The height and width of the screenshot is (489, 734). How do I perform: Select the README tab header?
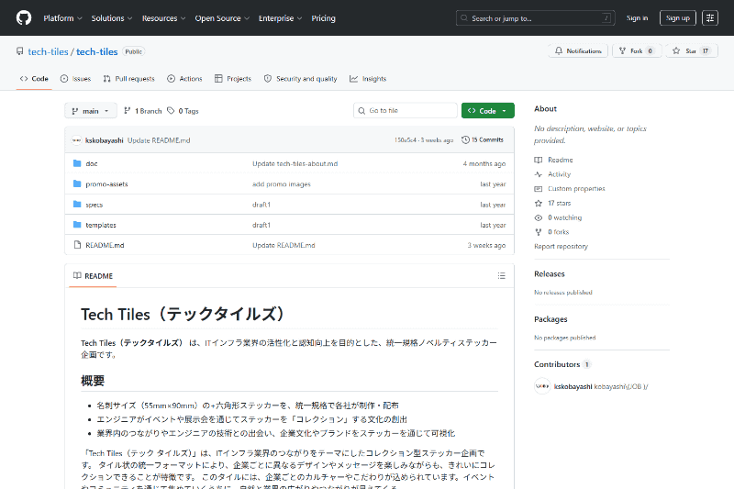point(94,276)
